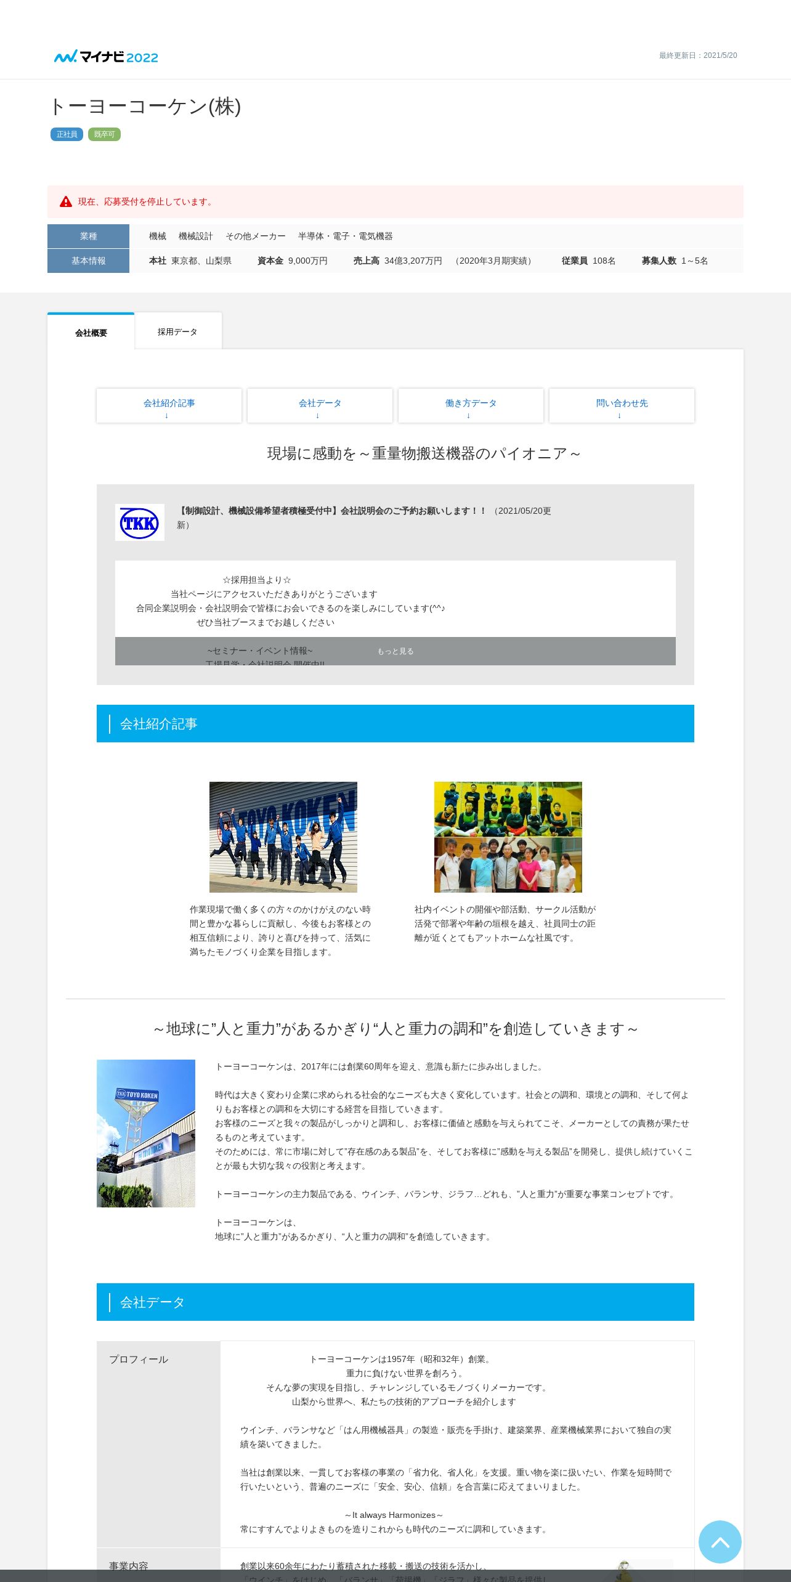Image resolution: width=791 pixels, height=1582 pixels.
Task: Click the headline 現場に感動を～重量物搬送機器のパイオニア～
Action: [424, 453]
